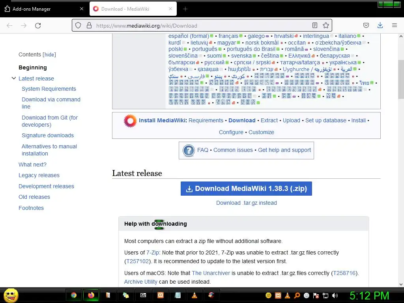Open the tracking protection shield icon

pyautogui.click(x=78, y=25)
